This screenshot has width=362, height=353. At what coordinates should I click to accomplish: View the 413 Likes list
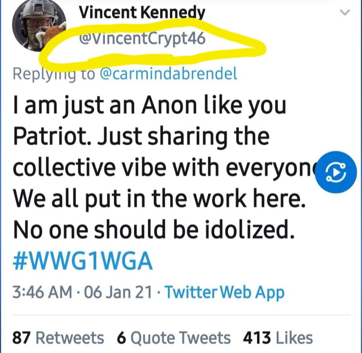coord(278,338)
